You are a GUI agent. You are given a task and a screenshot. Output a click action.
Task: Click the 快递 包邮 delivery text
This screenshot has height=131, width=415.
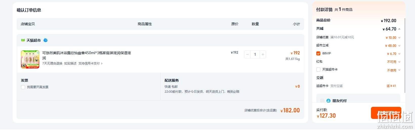(171, 87)
